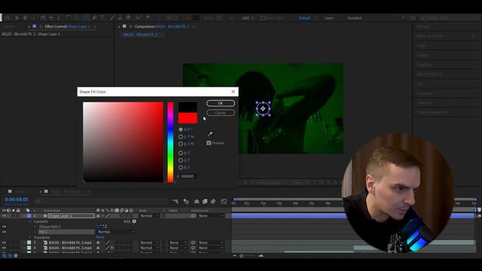Hide Shape Layer 1 with its eye icon
The image size is (482, 271).
4,216
